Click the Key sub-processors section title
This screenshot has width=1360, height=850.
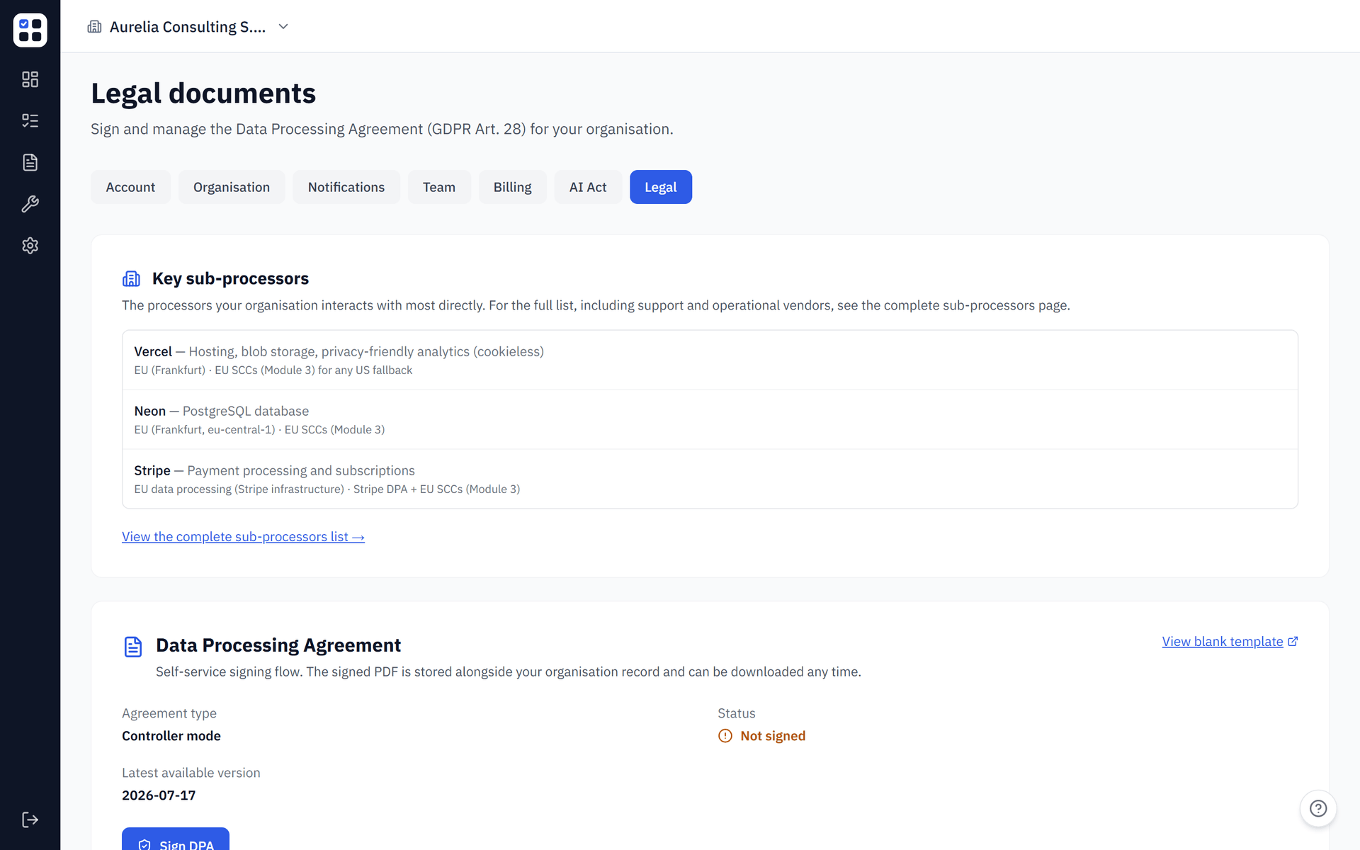click(230, 279)
